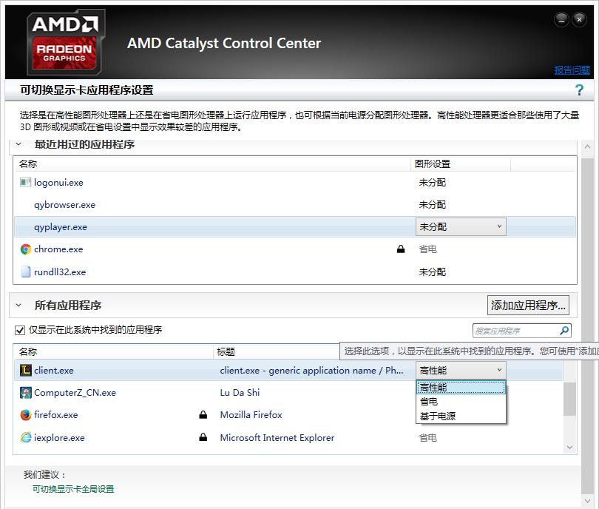Click the help question mark icon
Viewport: 599px width, 509px height.
click(x=579, y=90)
